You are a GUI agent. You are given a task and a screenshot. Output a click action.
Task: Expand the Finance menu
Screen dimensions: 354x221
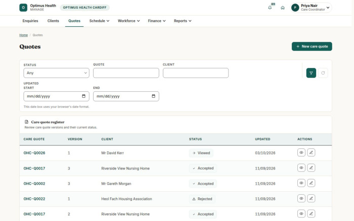[157, 21]
